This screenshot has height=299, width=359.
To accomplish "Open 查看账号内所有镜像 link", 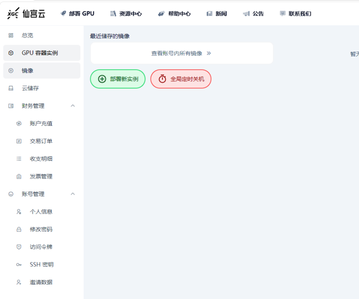I will 181,53.
